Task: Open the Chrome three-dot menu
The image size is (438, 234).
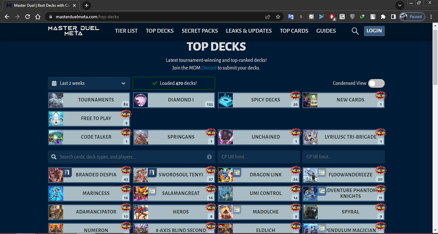Action: click(x=431, y=16)
